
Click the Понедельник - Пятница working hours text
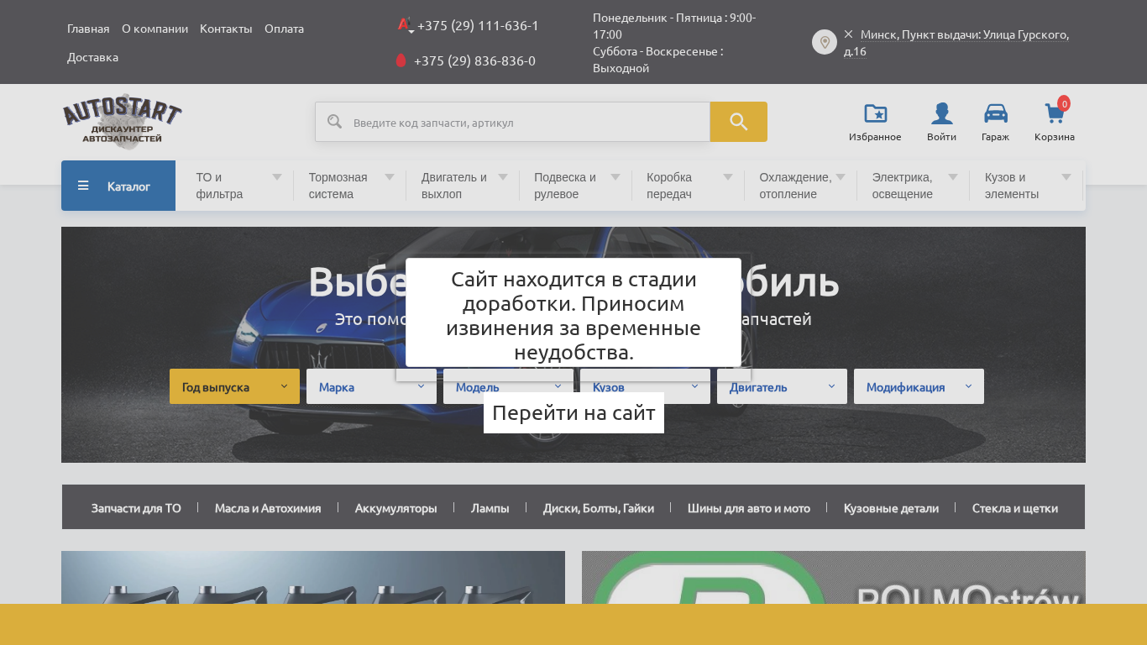click(x=674, y=25)
